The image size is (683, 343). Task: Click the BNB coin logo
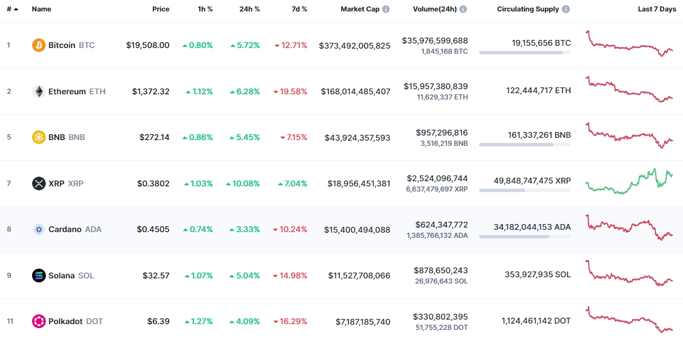pyautogui.click(x=39, y=137)
